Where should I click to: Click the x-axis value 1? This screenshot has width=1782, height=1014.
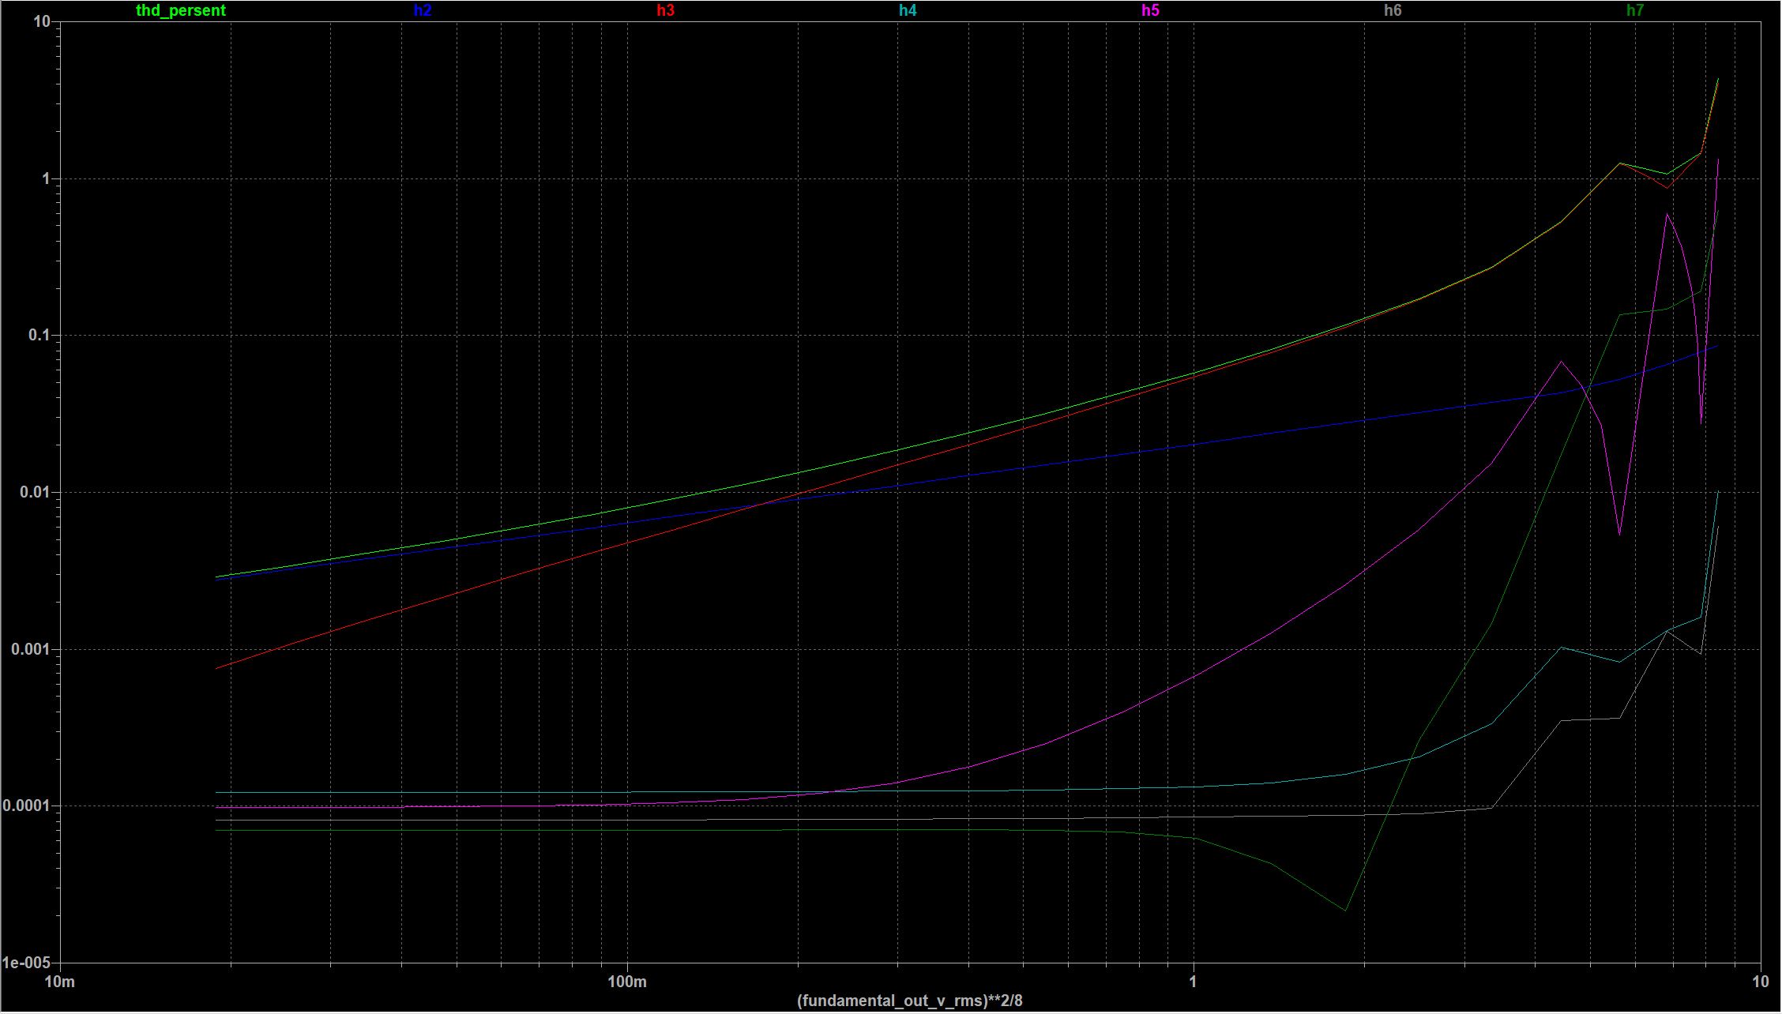[x=1194, y=982]
